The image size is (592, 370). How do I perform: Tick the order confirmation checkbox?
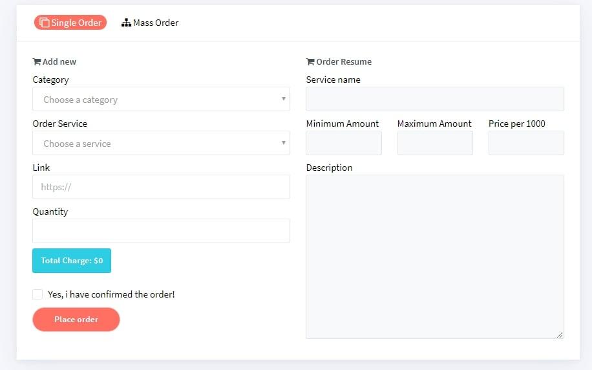tap(37, 294)
